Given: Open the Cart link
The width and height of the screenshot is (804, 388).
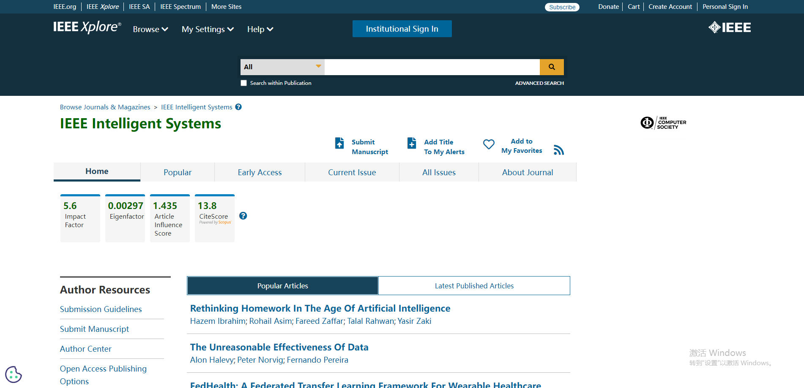Looking at the screenshot, I should (x=634, y=7).
